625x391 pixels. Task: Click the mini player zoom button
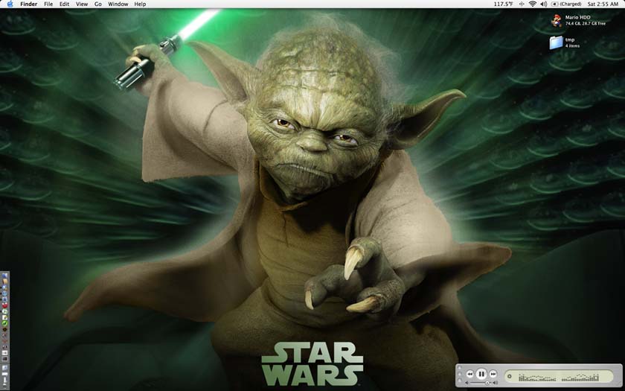pyautogui.click(x=460, y=381)
